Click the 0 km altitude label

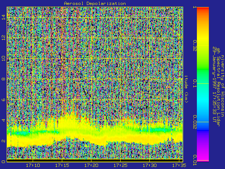[x=3, y=161]
